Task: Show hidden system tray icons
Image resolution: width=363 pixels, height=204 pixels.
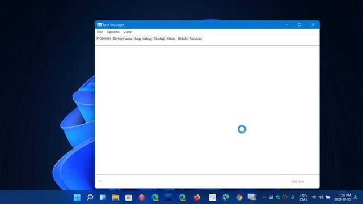Action: click(264, 197)
